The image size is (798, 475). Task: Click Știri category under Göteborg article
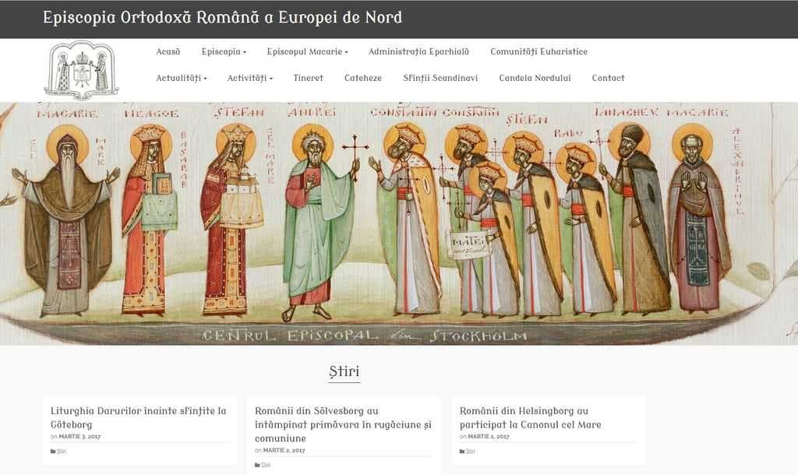point(62,452)
